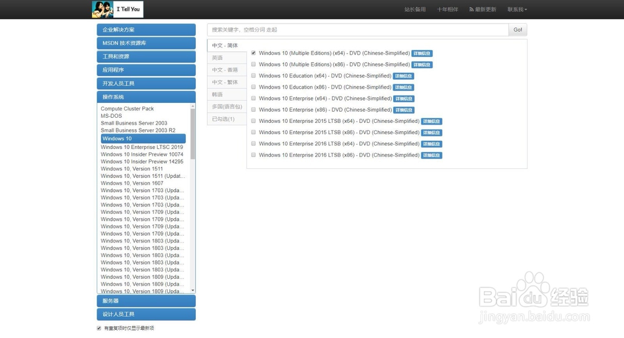624x338 pixels.
Task: Toggle 有重复项时仅显示最新项 checkbox
Action: coord(99,328)
